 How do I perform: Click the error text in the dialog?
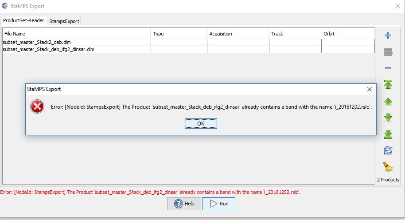(x=211, y=107)
